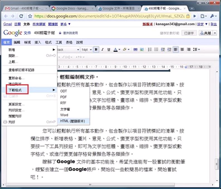
Task: Open the line spacing dropdown
Action: pyautogui.click(x=196, y=49)
